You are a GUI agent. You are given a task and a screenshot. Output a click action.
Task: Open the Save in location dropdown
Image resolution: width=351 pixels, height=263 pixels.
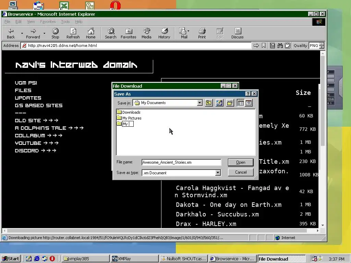(200, 103)
